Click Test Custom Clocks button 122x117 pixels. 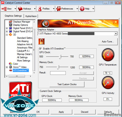67,84
